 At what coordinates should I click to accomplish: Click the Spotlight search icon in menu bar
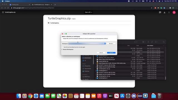tap(157, 1)
